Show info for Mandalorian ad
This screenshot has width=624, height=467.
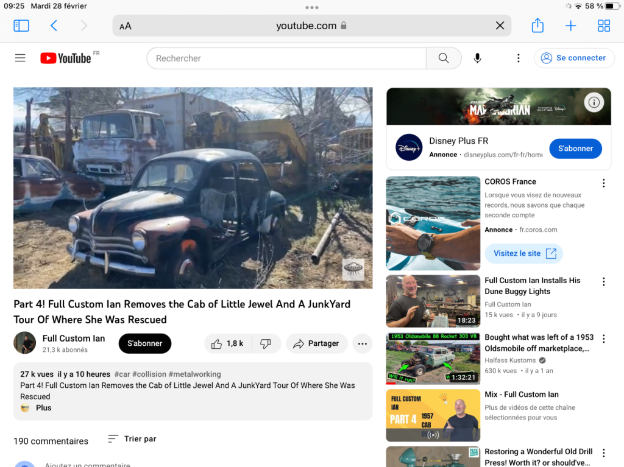(594, 102)
